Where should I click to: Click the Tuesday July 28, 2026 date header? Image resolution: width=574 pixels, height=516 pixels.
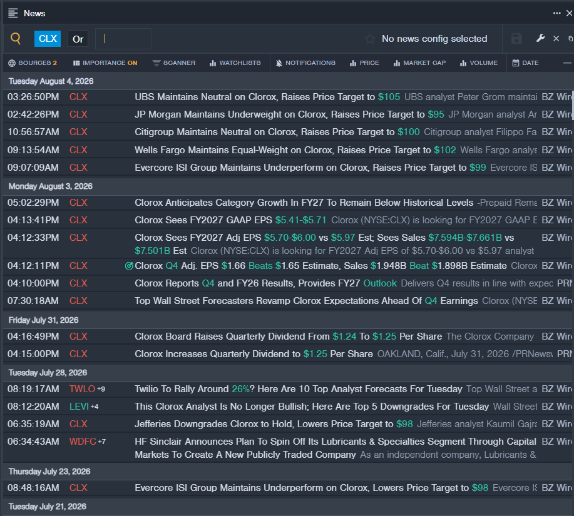click(48, 373)
